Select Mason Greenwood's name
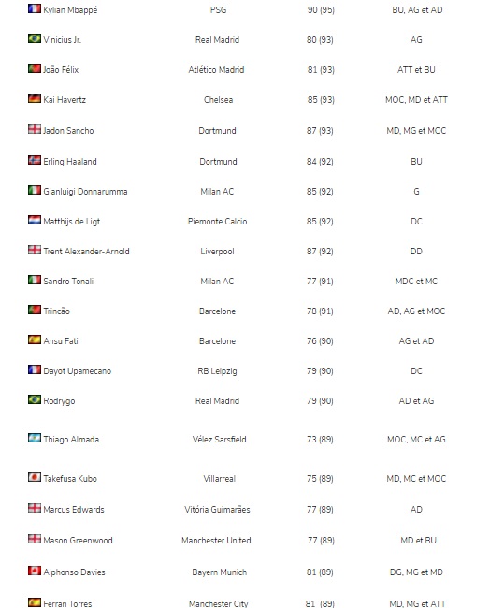 pyautogui.click(x=78, y=541)
